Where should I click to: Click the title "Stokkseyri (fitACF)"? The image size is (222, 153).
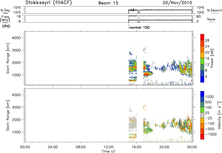[49, 2]
